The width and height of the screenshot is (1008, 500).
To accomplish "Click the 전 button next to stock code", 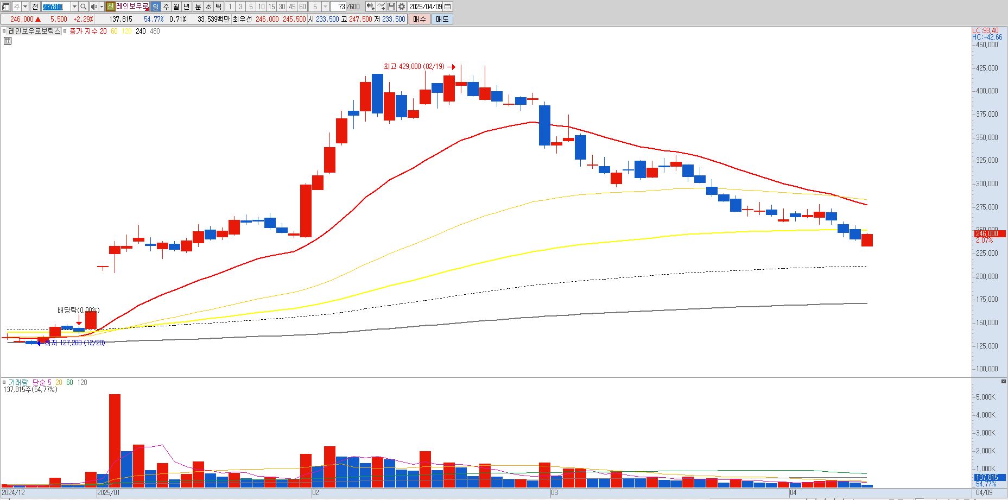I will (35, 7).
